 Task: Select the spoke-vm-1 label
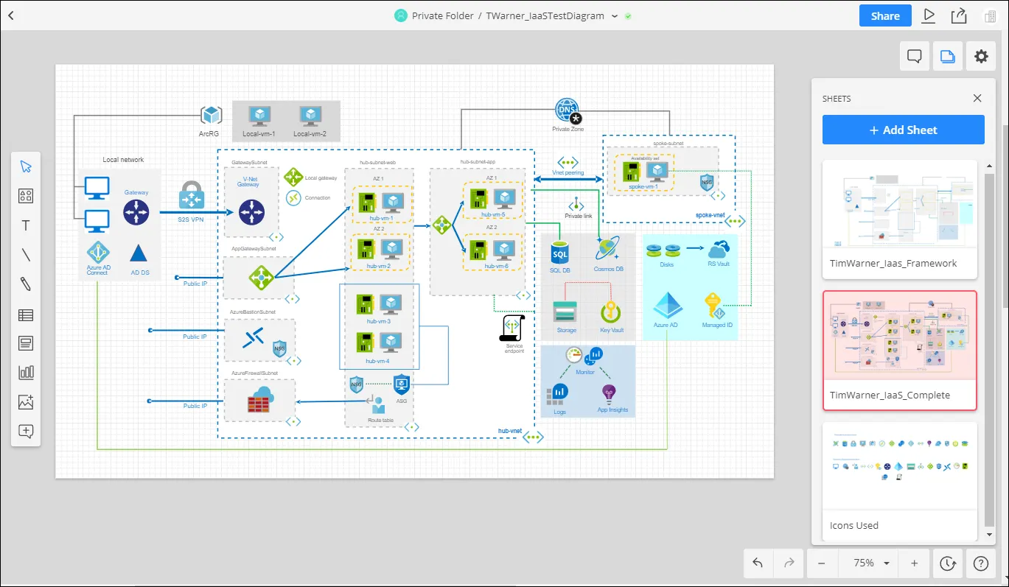(643, 187)
